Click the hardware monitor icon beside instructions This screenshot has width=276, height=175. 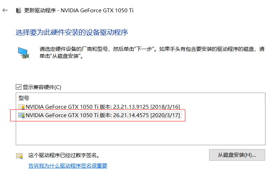(23, 53)
